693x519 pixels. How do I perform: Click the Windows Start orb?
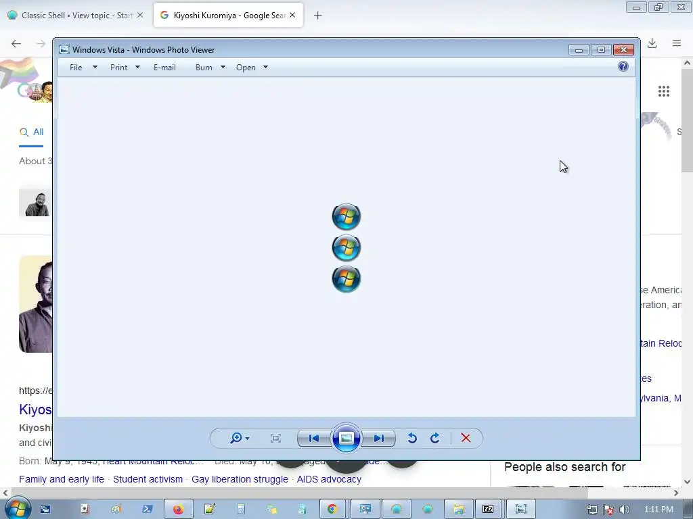(17, 508)
